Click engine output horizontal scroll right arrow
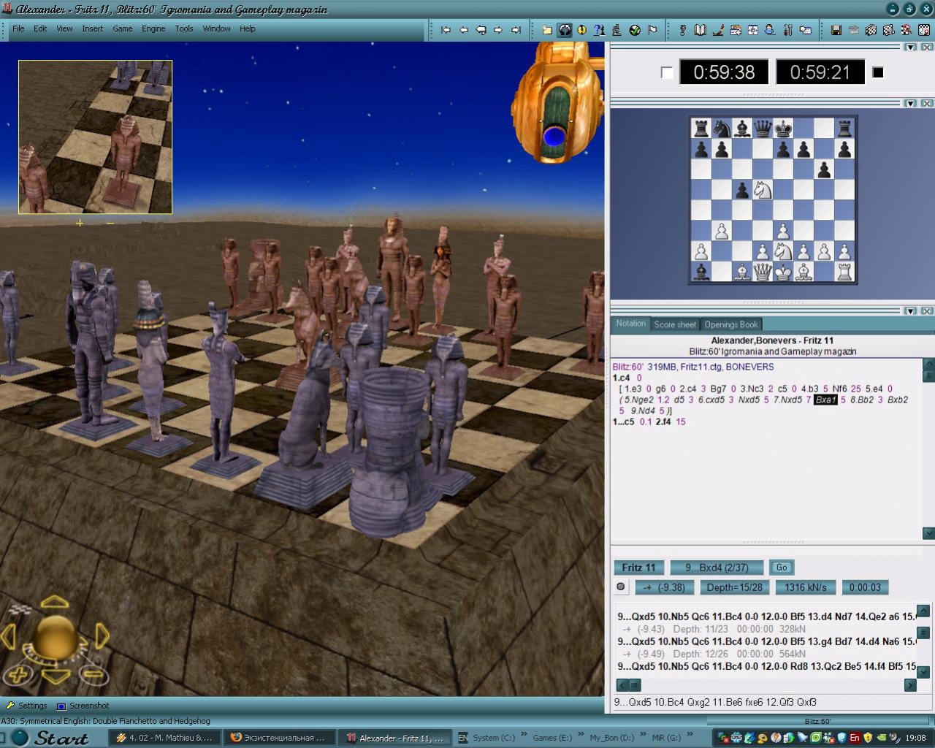Screen dimensions: 935x748 click(x=910, y=684)
